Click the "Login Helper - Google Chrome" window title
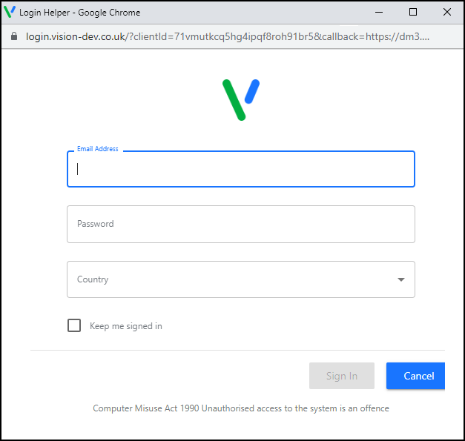This screenshot has height=441, width=465. pos(79,13)
